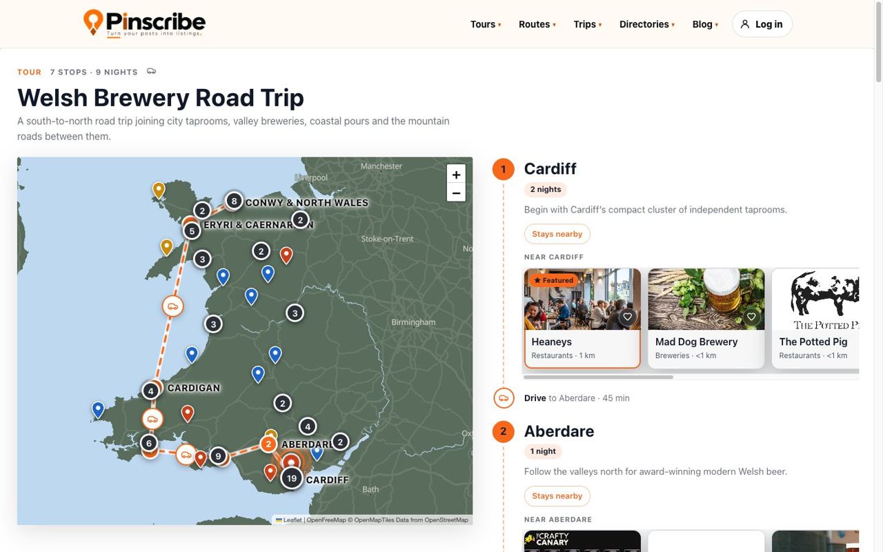Click the 'Aberdare' stop heading
883x552 pixels.
(x=559, y=431)
